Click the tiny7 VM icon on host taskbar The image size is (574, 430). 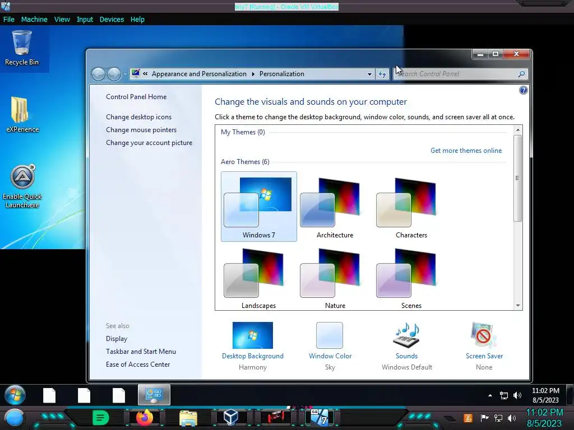pyautogui.click(x=320, y=417)
